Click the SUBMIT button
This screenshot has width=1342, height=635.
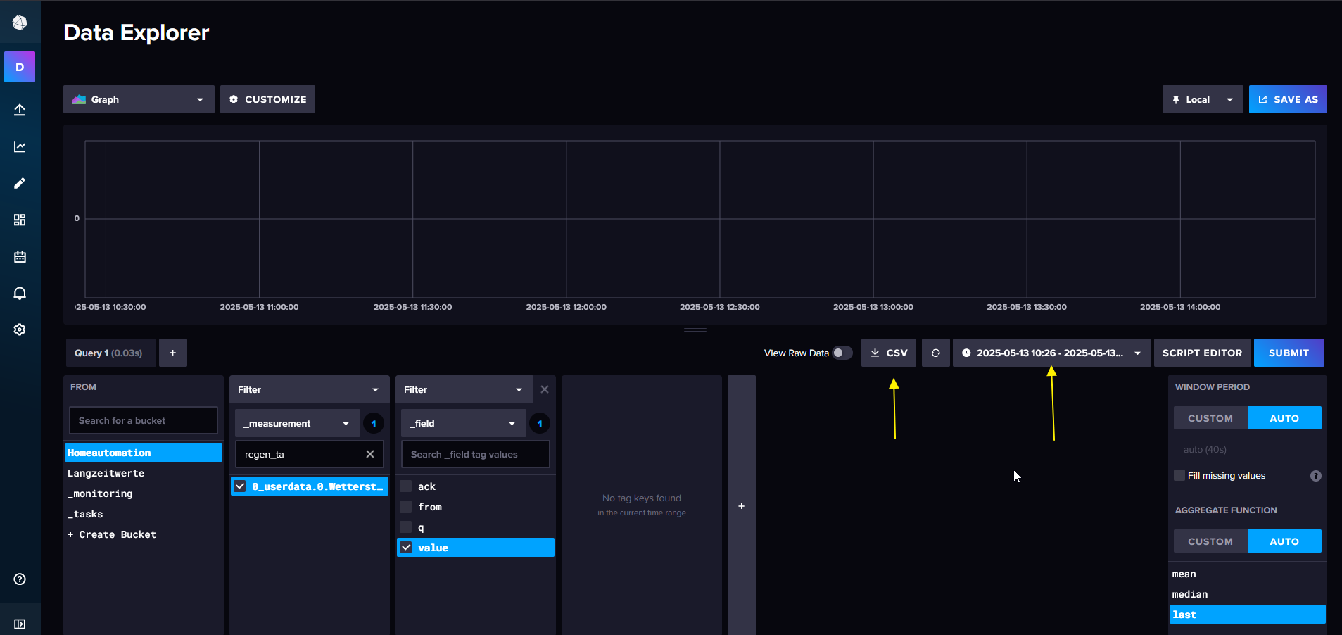click(x=1289, y=353)
